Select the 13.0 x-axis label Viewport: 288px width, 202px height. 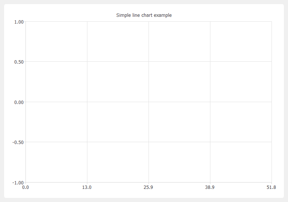87,187
